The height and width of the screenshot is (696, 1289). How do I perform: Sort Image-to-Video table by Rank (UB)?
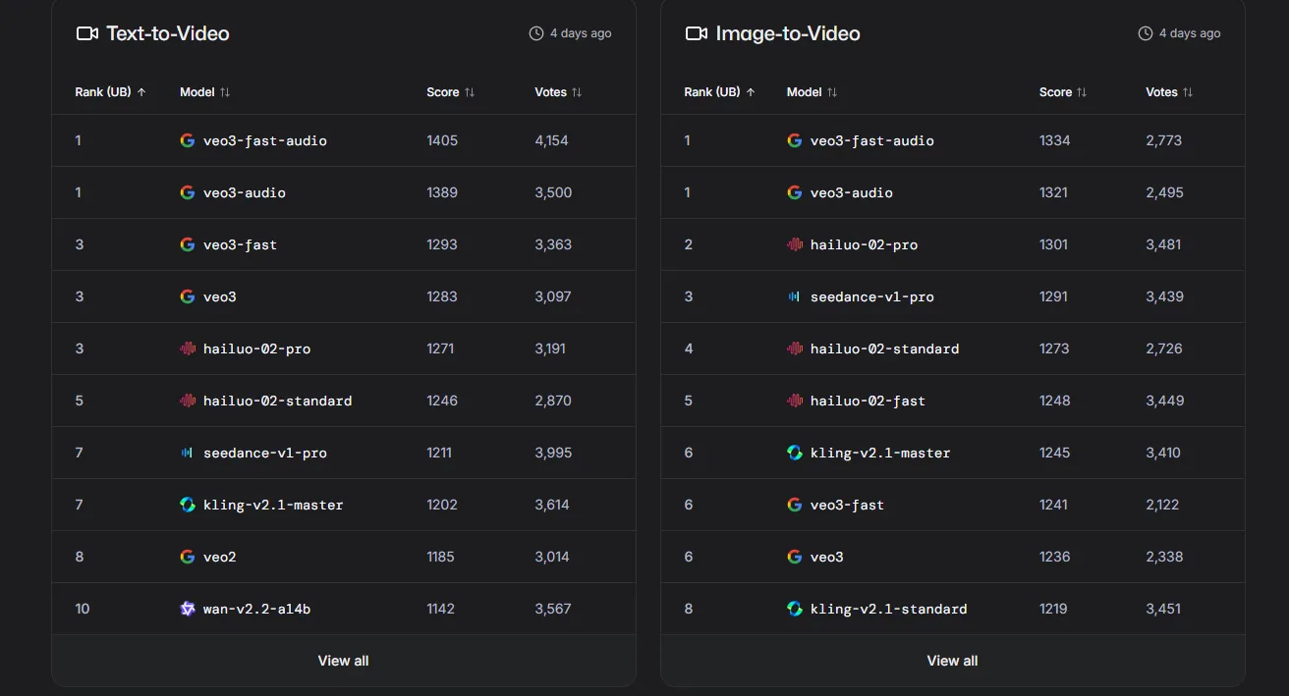(720, 92)
